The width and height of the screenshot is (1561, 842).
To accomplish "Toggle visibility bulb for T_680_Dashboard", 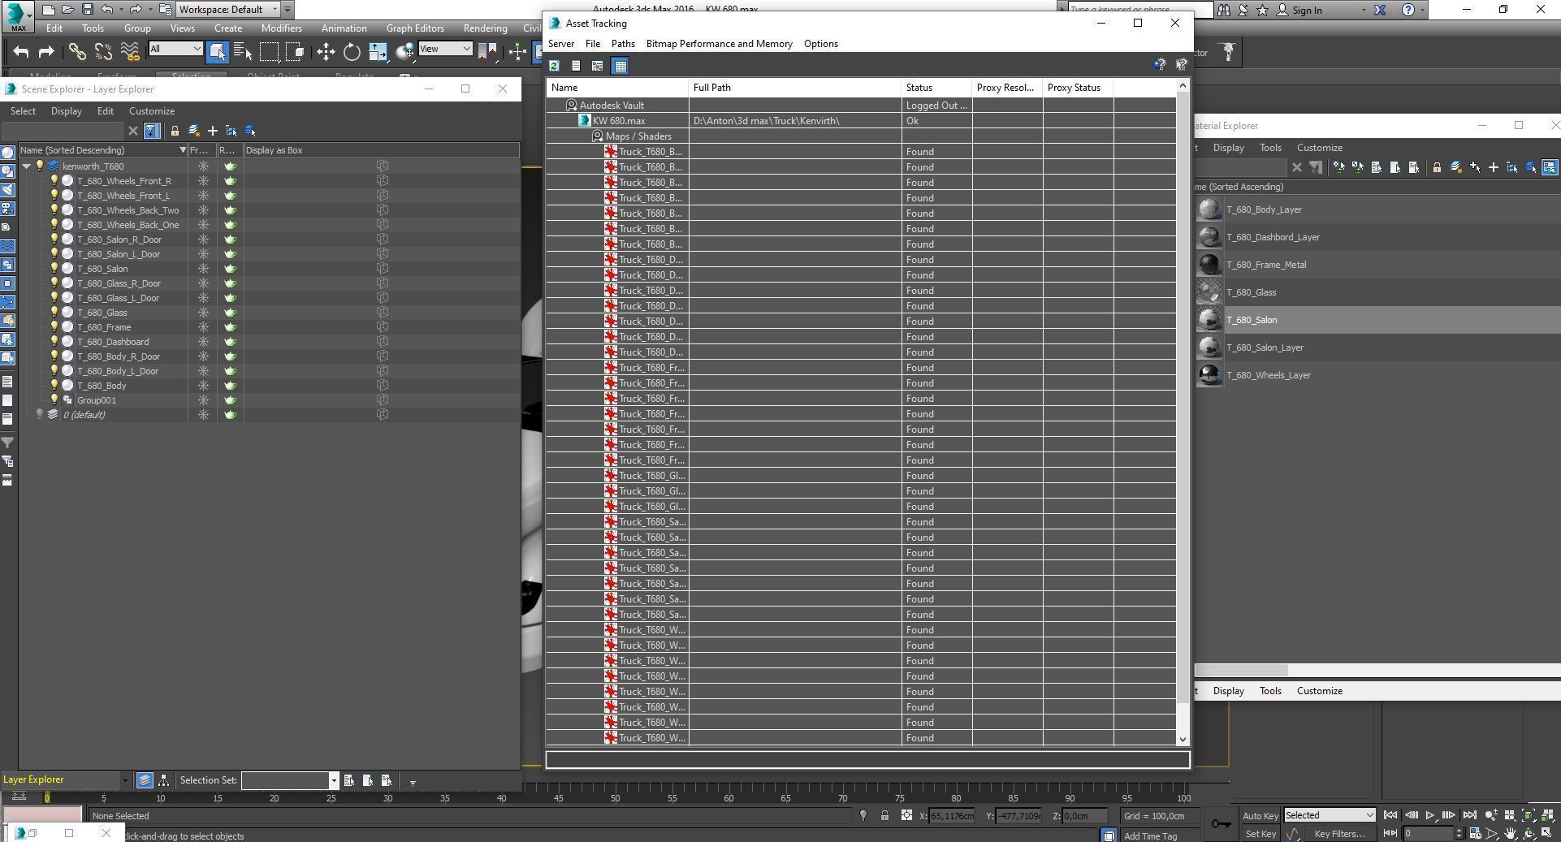I will tap(54, 341).
